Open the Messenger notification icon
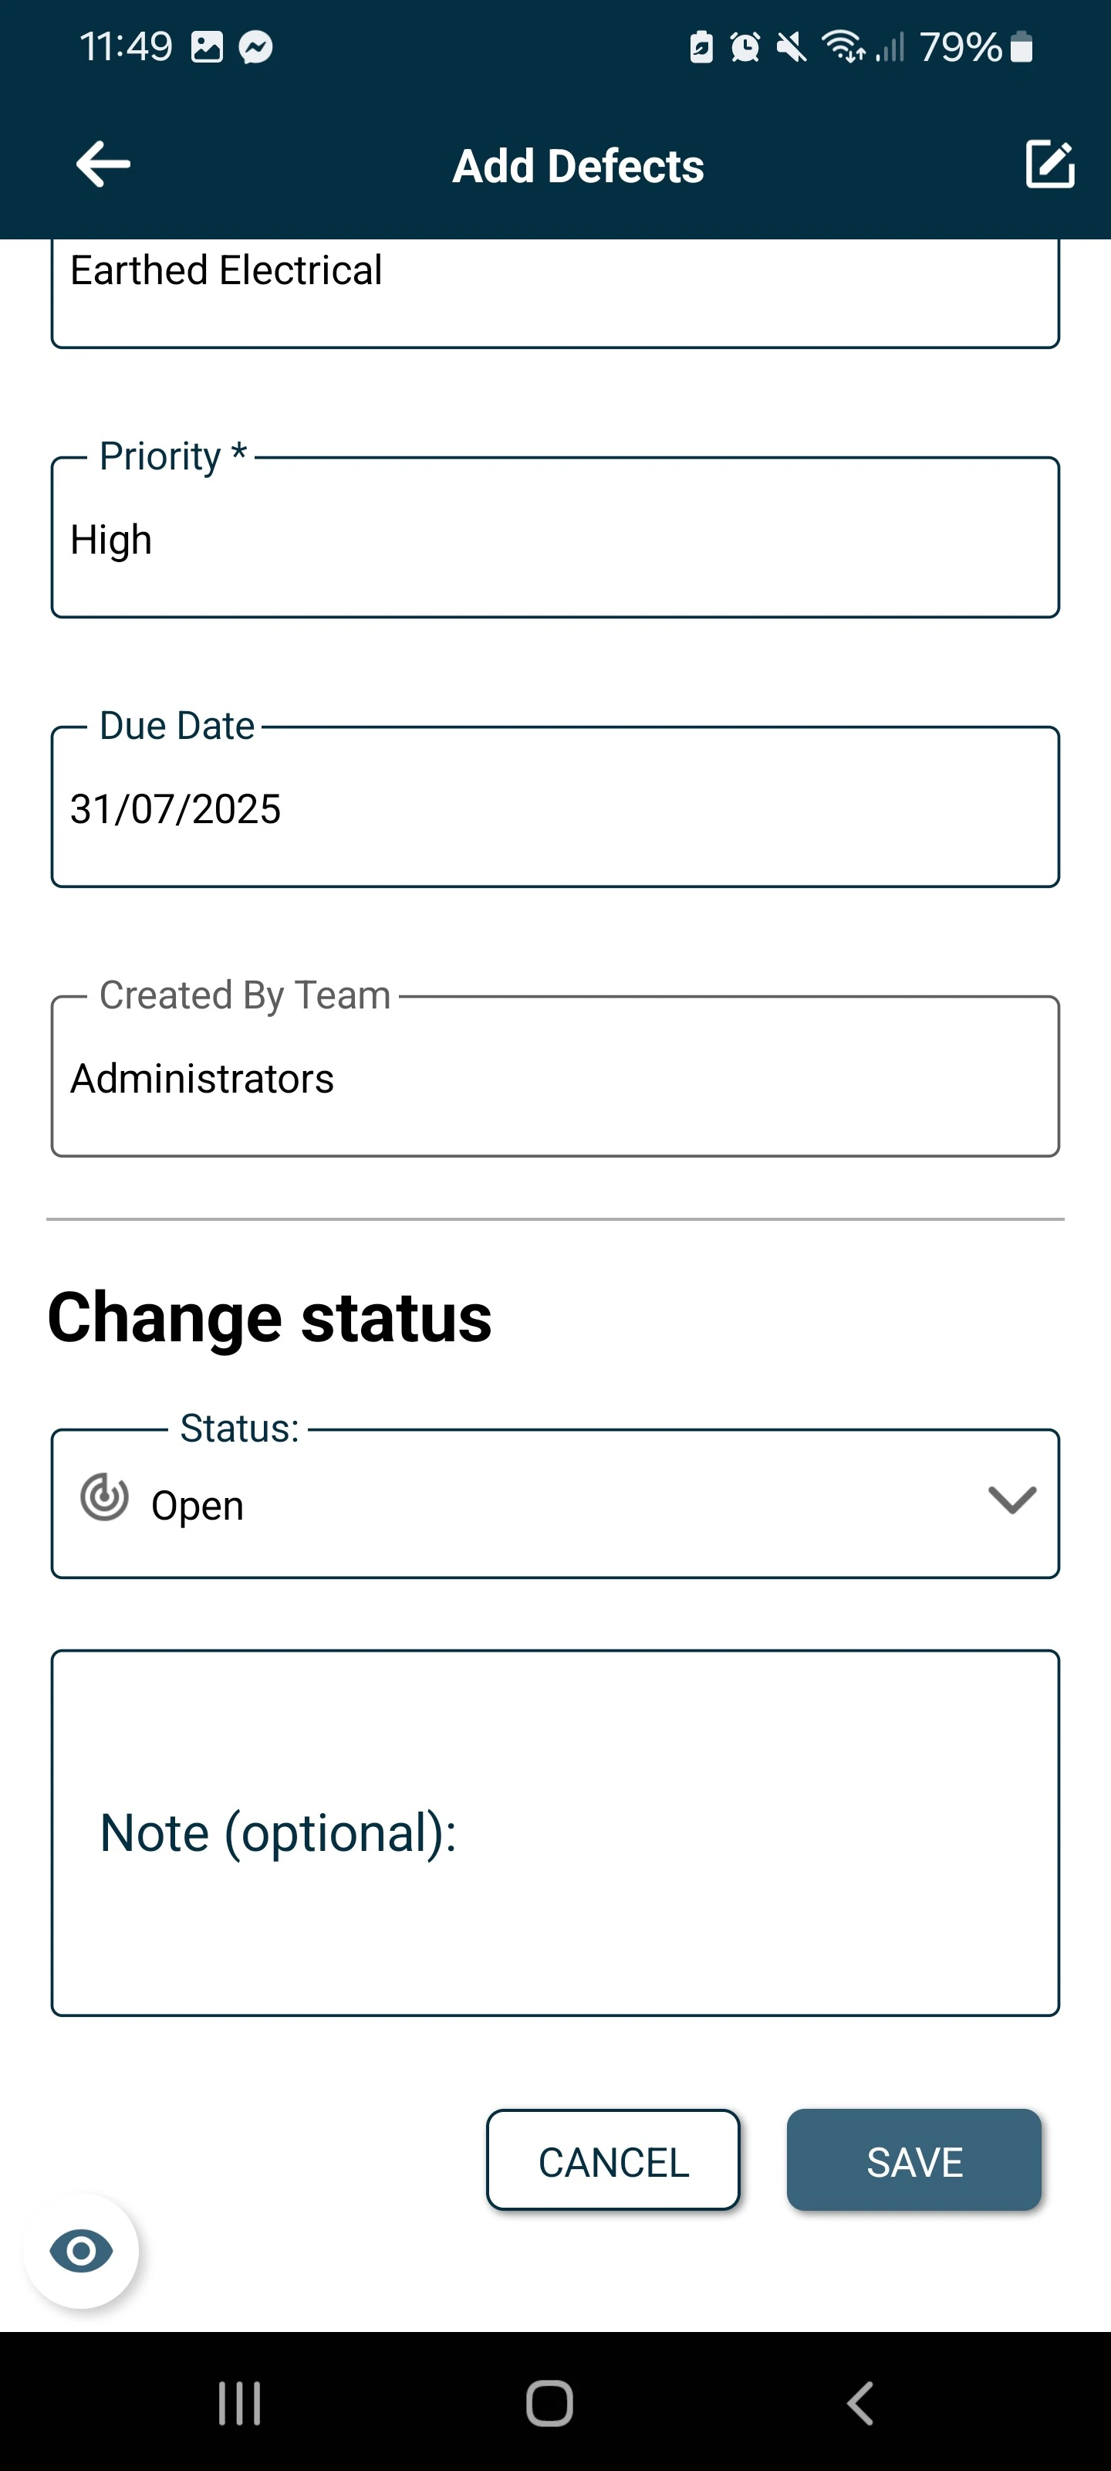1111x2471 pixels. pos(256,47)
